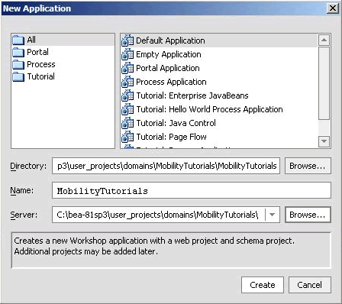The width and height of the screenshot is (342, 304).
Task: Click the Portal Application template icon
Action: 127,68
